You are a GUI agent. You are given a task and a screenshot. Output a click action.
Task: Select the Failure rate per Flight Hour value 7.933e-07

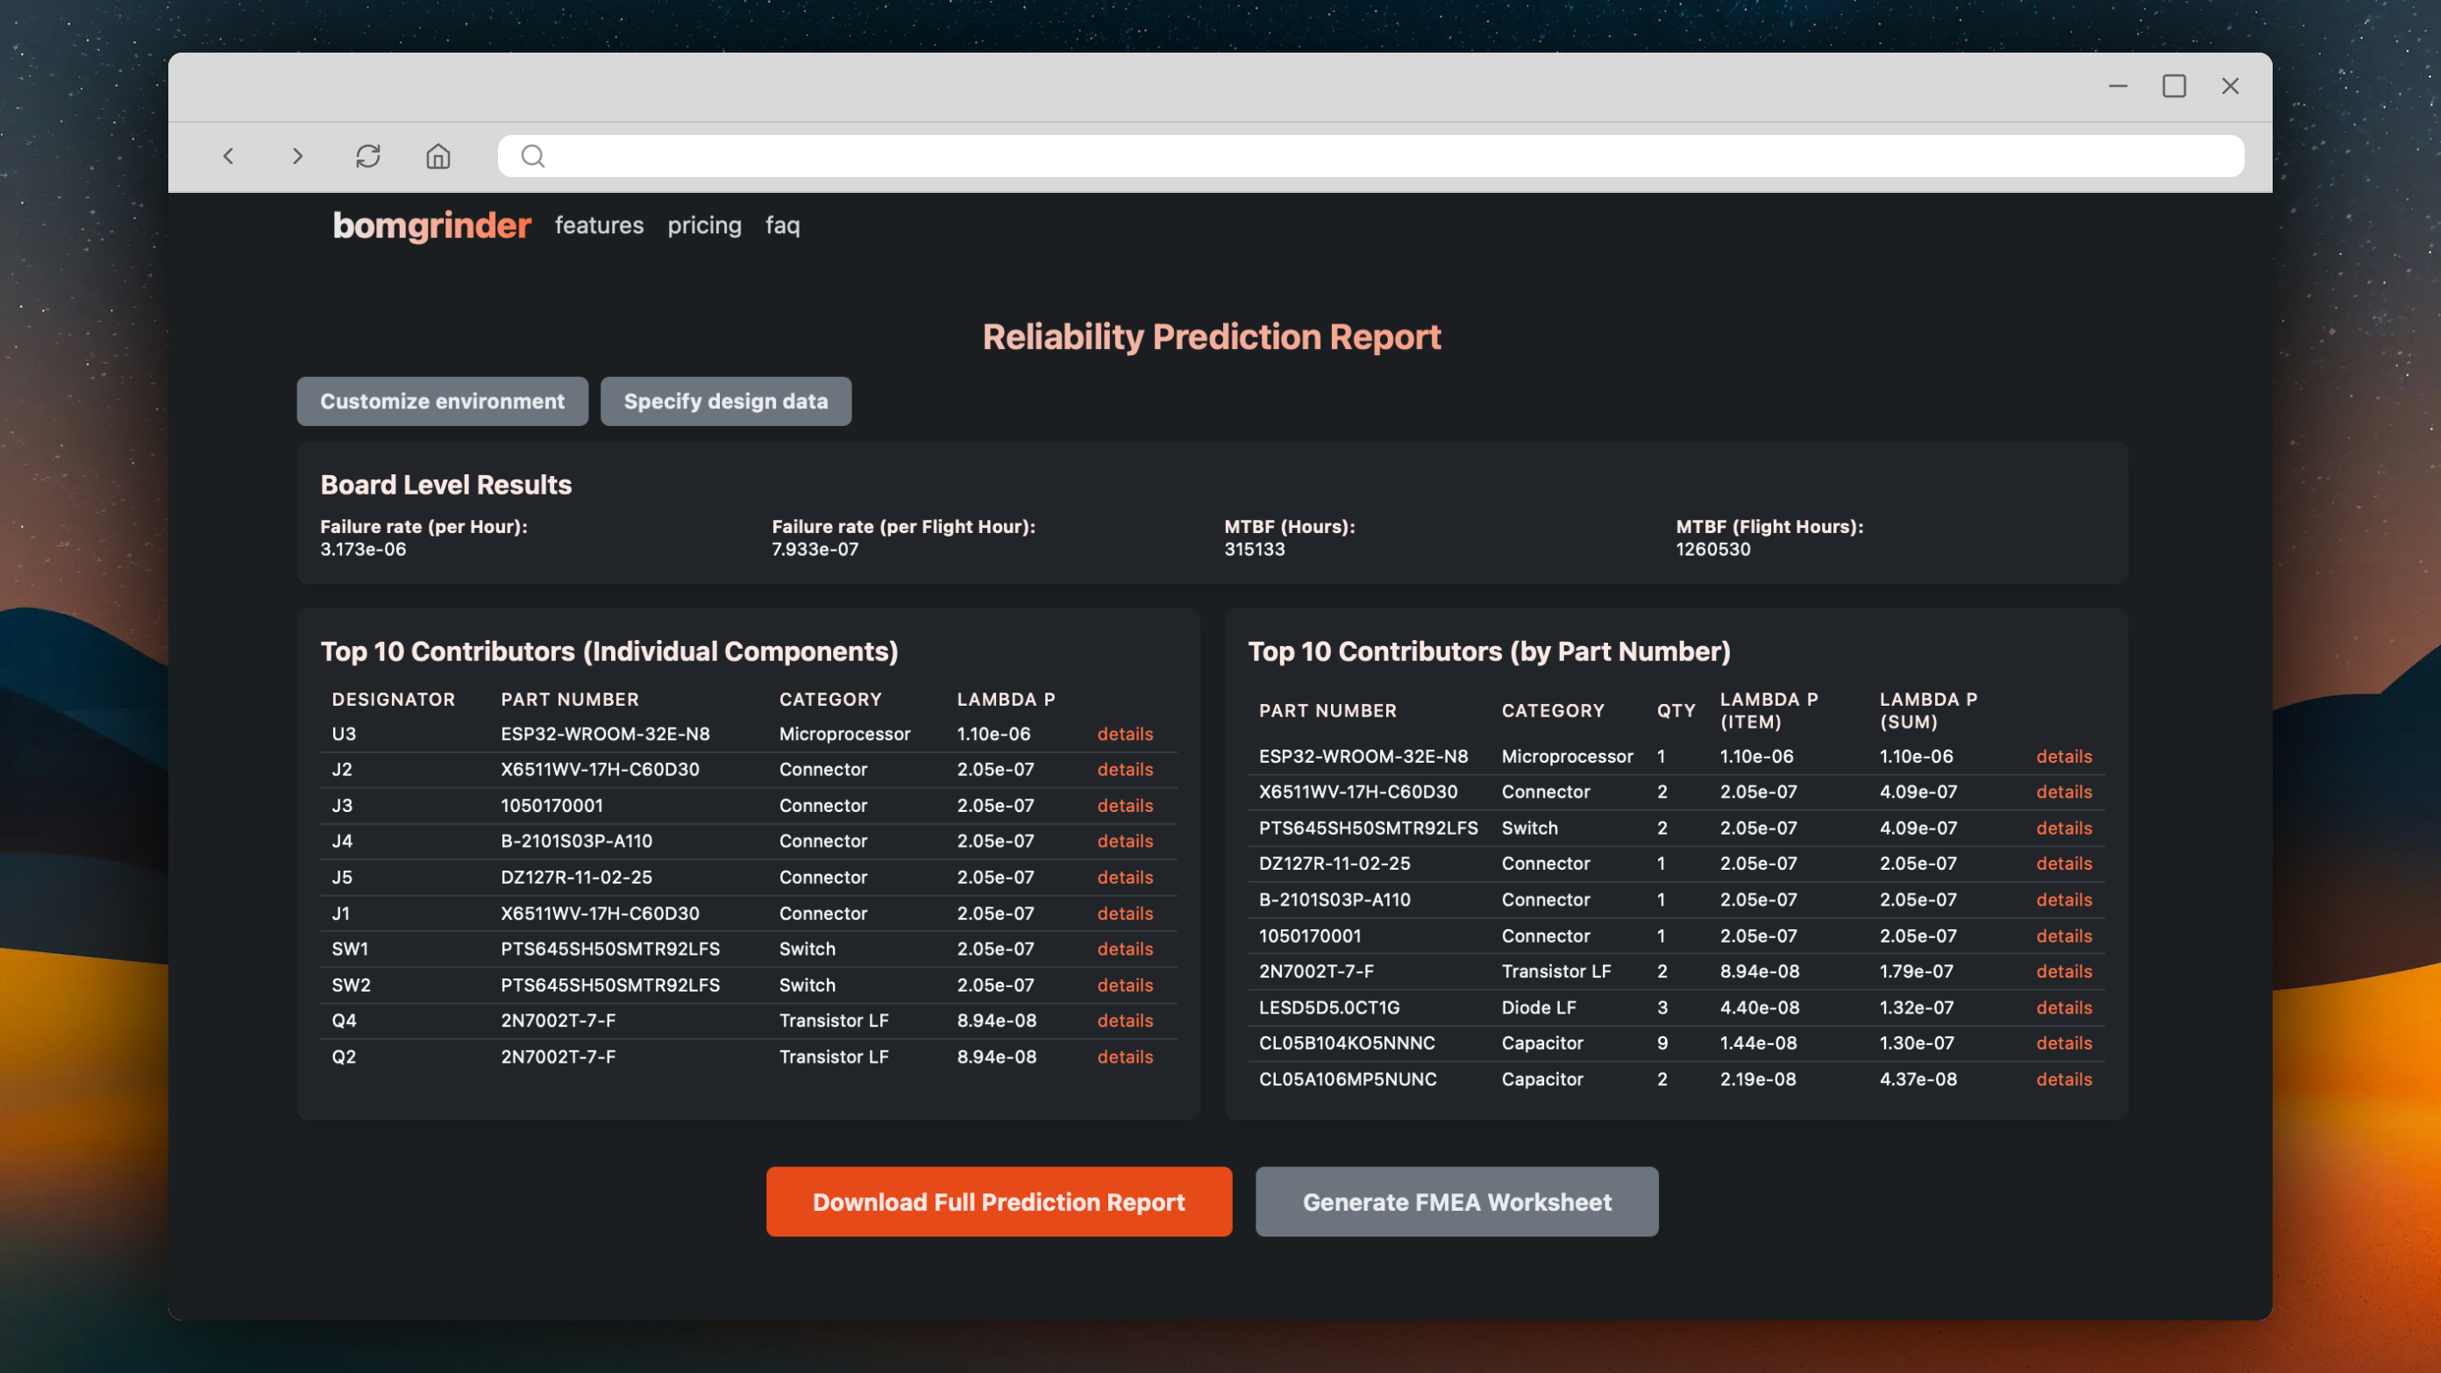click(x=815, y=550)
